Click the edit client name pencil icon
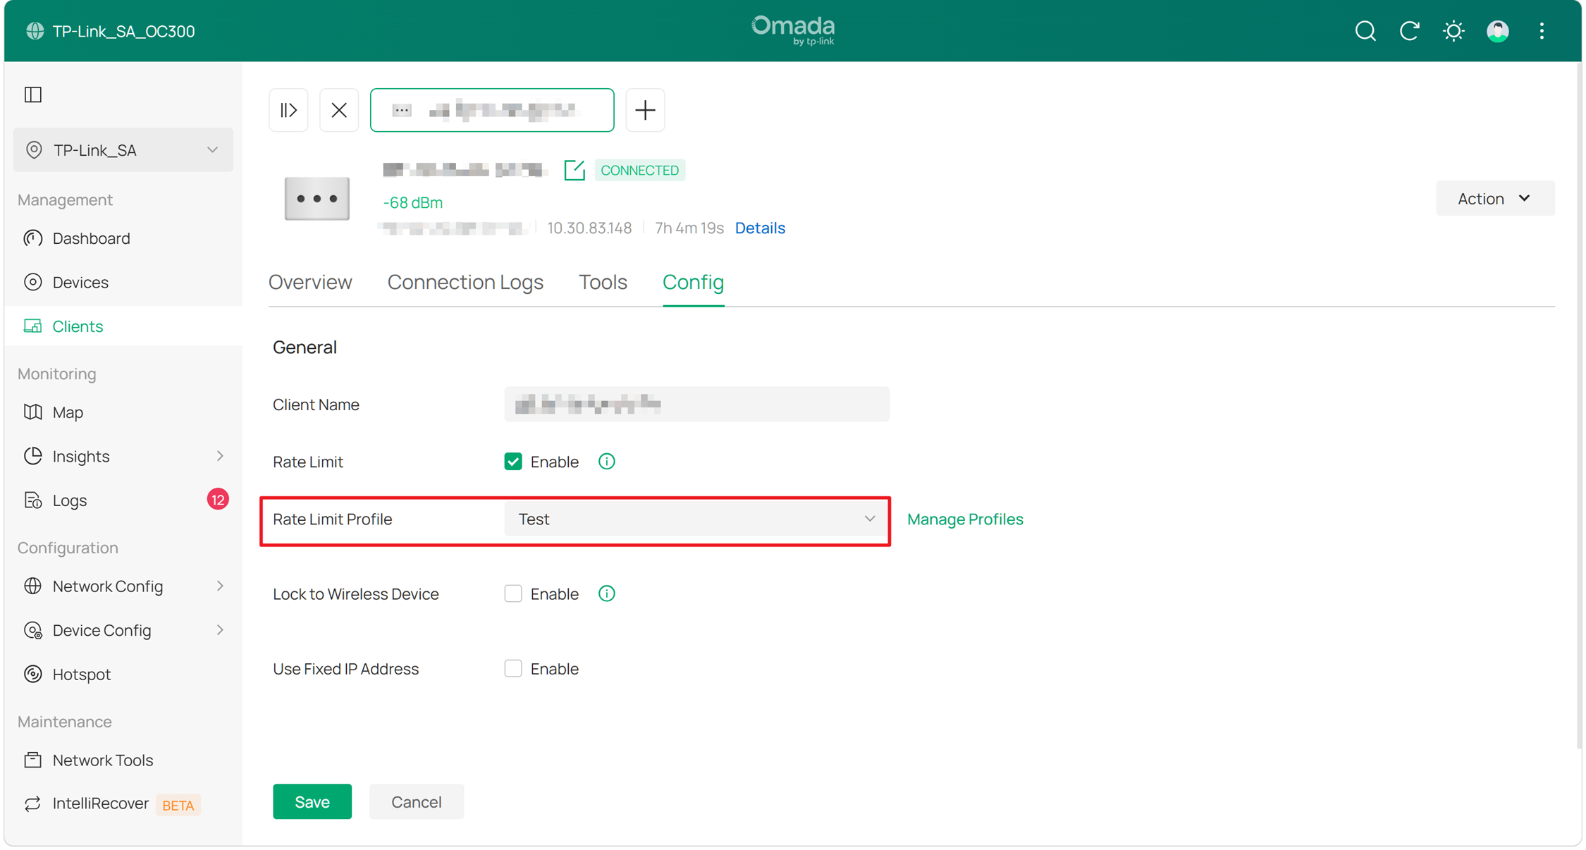The width and height of the screenshot is (1586, 850). (574, 170)
